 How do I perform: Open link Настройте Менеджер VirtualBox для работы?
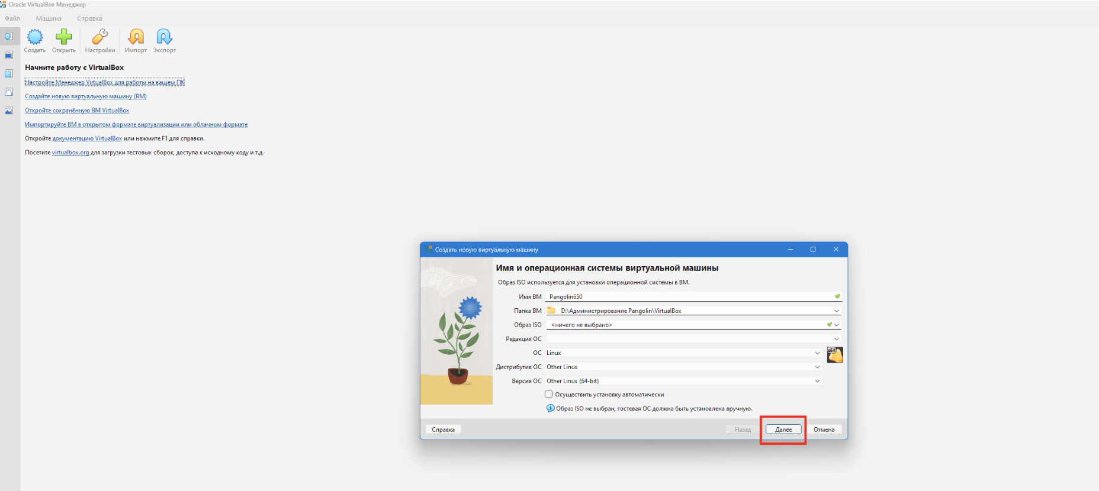tap(105, 82)
